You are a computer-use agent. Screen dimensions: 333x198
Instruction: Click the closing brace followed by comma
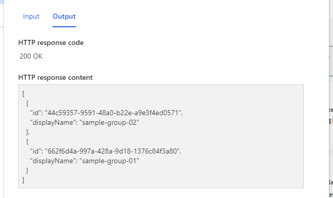(28, 132)
